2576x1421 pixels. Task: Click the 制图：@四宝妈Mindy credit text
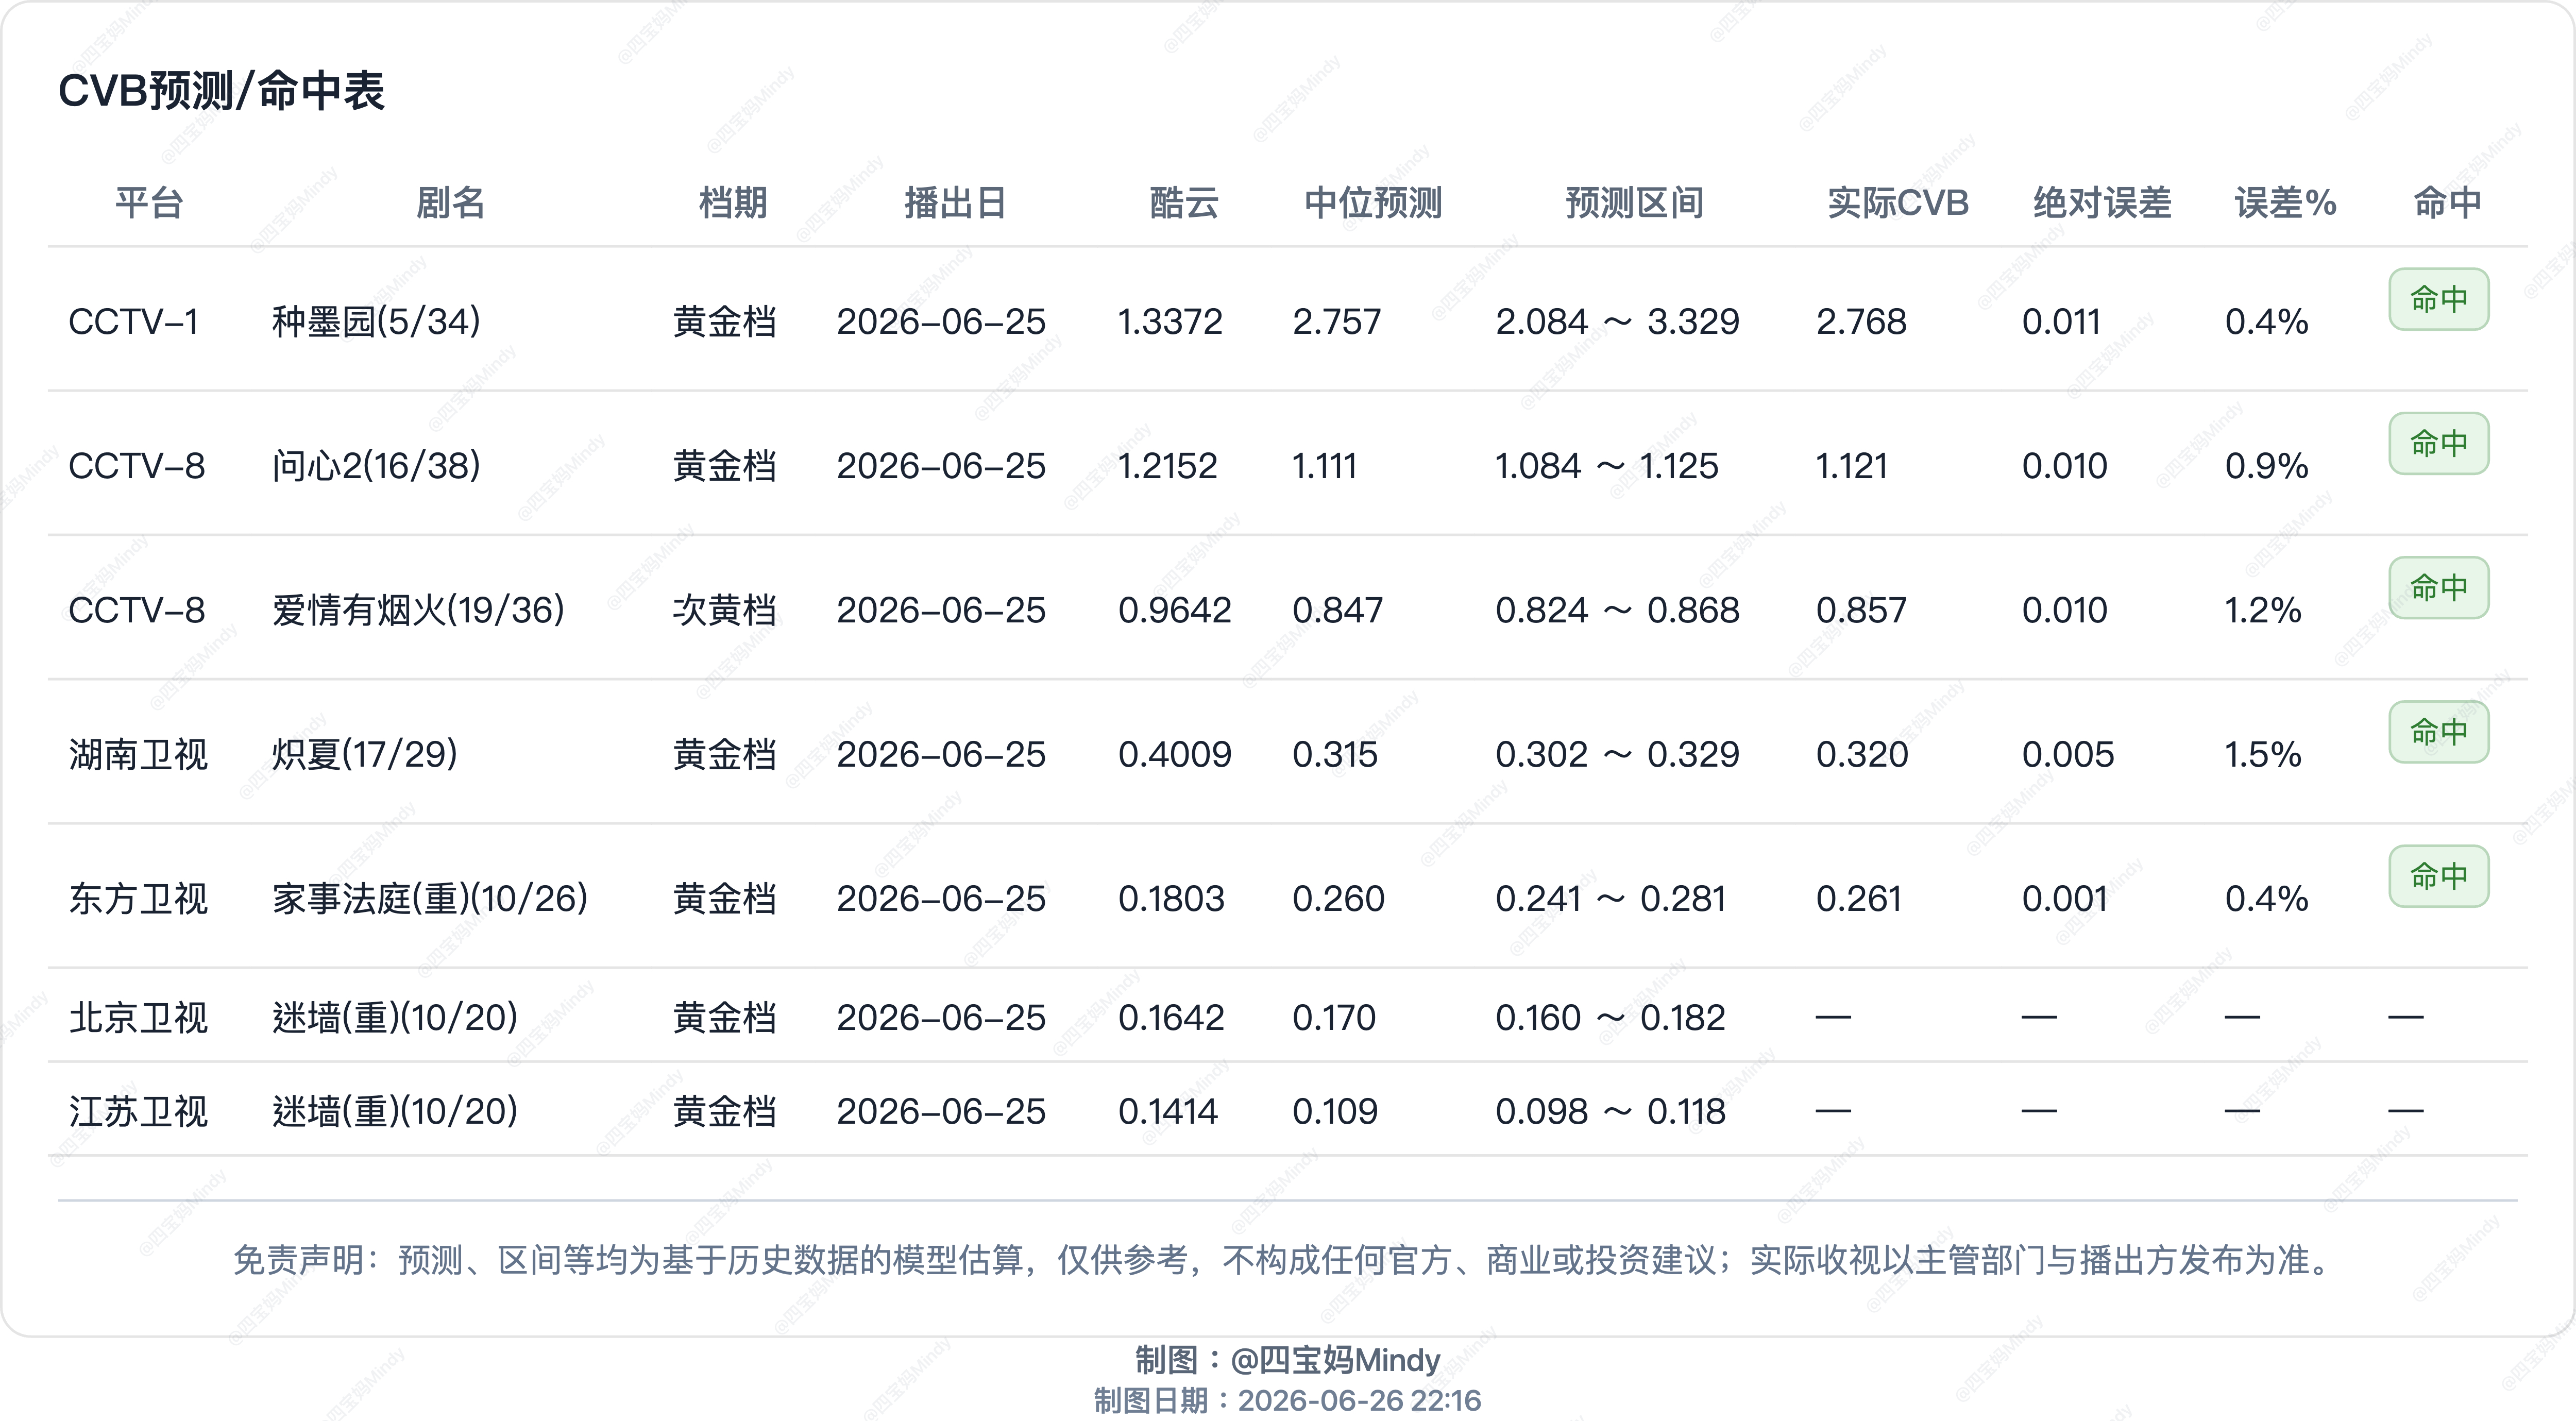[x=1288, y=1360]
